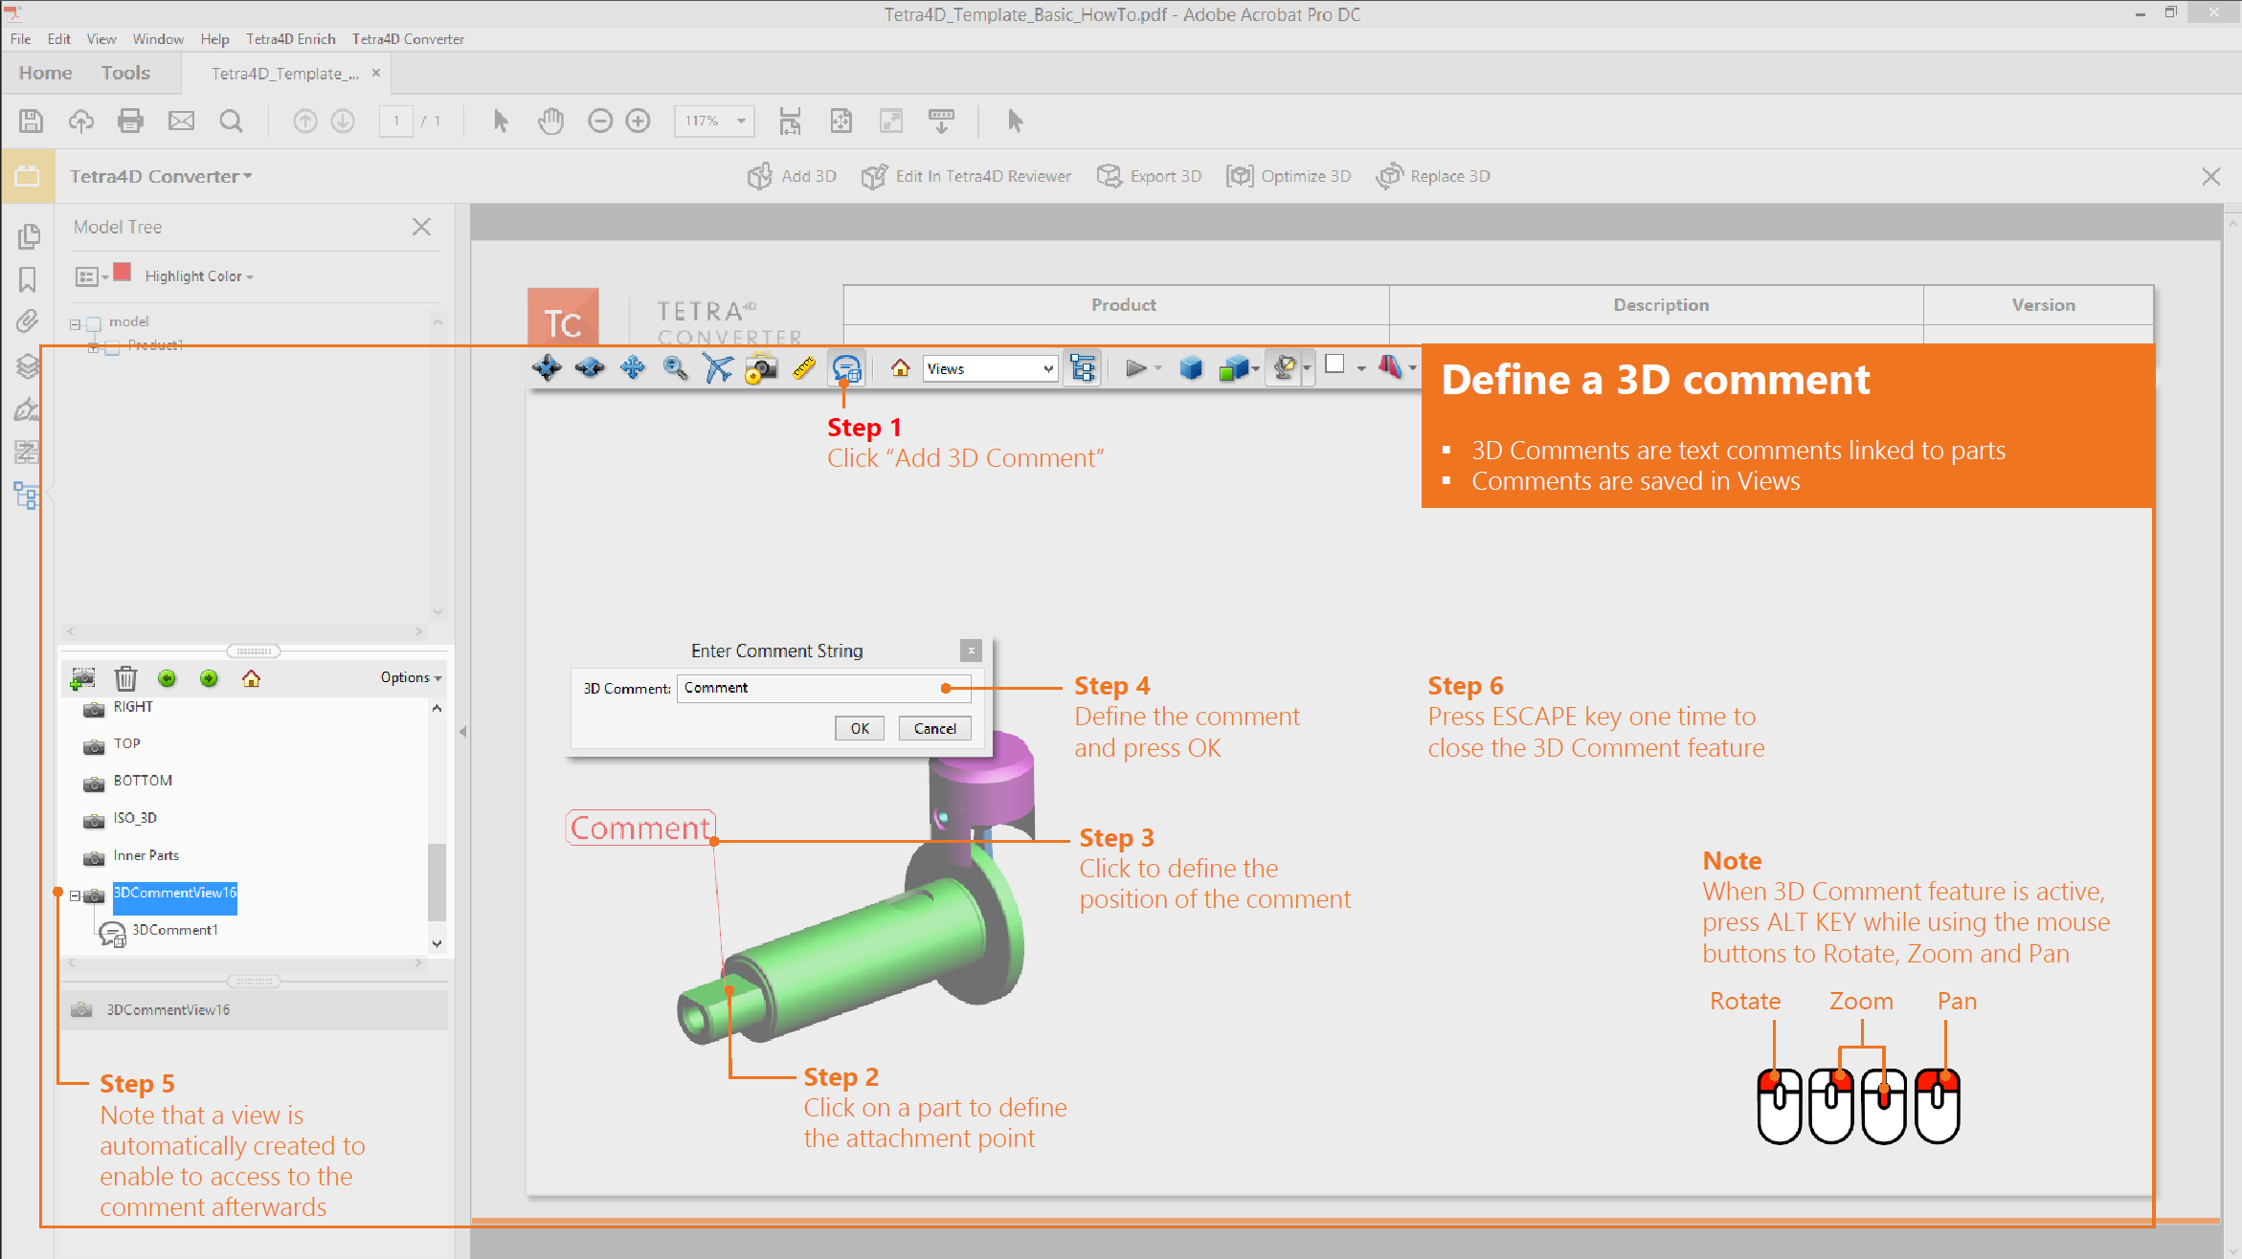
Task: Click the view list vertical scrollbar thumb
Action: point(437,880)
